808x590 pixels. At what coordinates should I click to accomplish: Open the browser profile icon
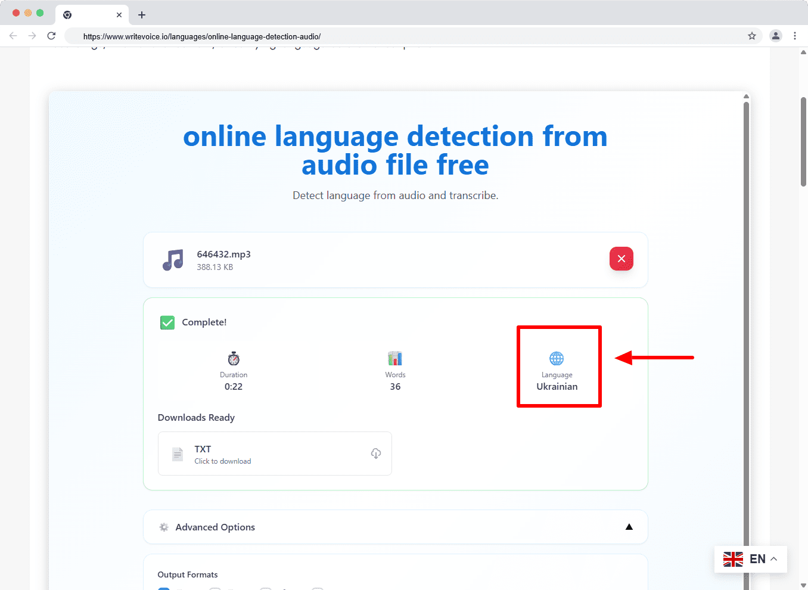tap(775, 36)
